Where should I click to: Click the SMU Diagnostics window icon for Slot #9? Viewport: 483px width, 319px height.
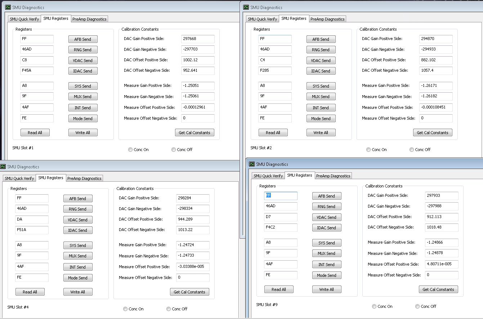click(x=252, y=164)
